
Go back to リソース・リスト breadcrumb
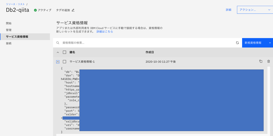[x=15, y=4]
